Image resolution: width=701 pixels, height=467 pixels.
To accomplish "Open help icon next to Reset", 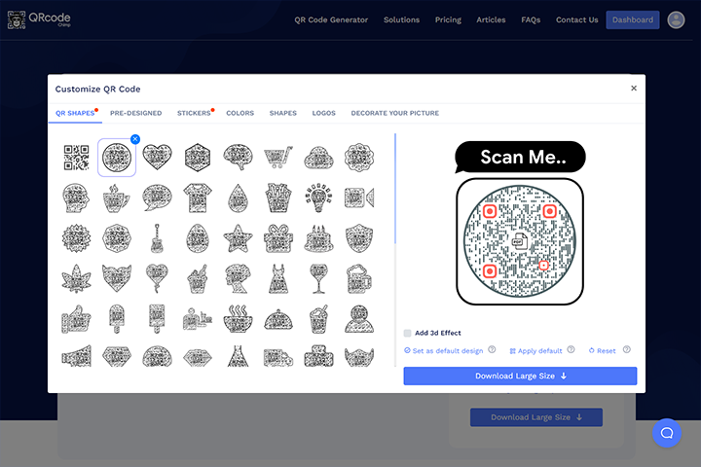I will (x=627, y=349).
